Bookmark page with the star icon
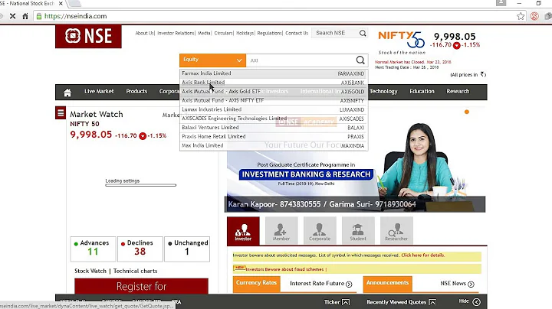The height and width of the screenshot is (309, 552). click(x=521, y=16)
